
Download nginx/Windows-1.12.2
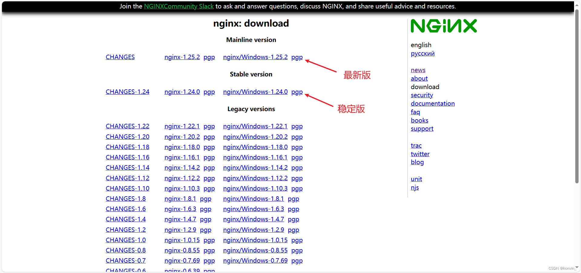255,178
